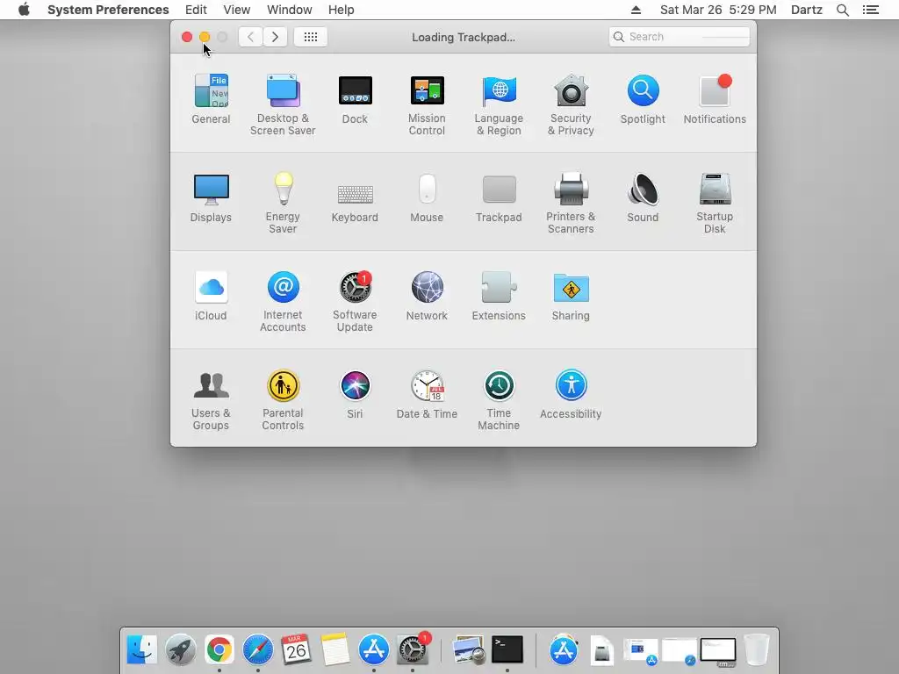Launch Safari from the Dock
The height and width of the screenshot is (674, 899).
(258, 650)
